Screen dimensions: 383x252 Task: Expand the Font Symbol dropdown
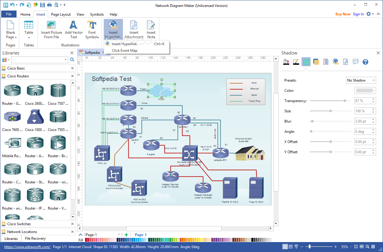coord(98,37)
